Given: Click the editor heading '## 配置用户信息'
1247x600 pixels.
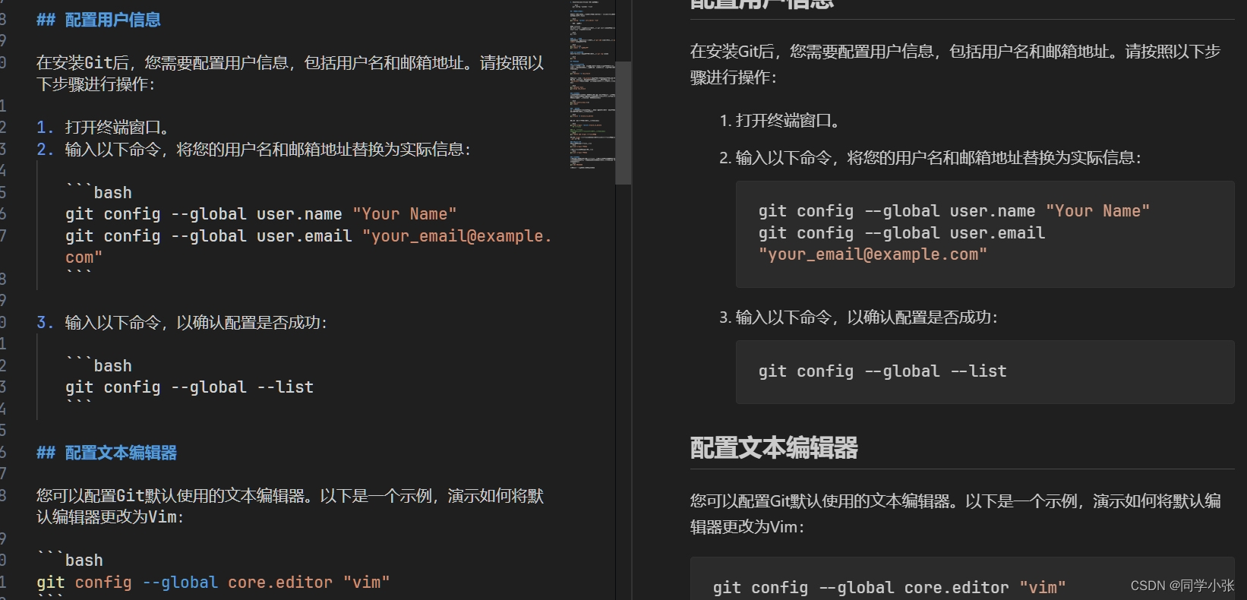Looking at the screenshot, I should pyautogui.click(x=99, y=20).
